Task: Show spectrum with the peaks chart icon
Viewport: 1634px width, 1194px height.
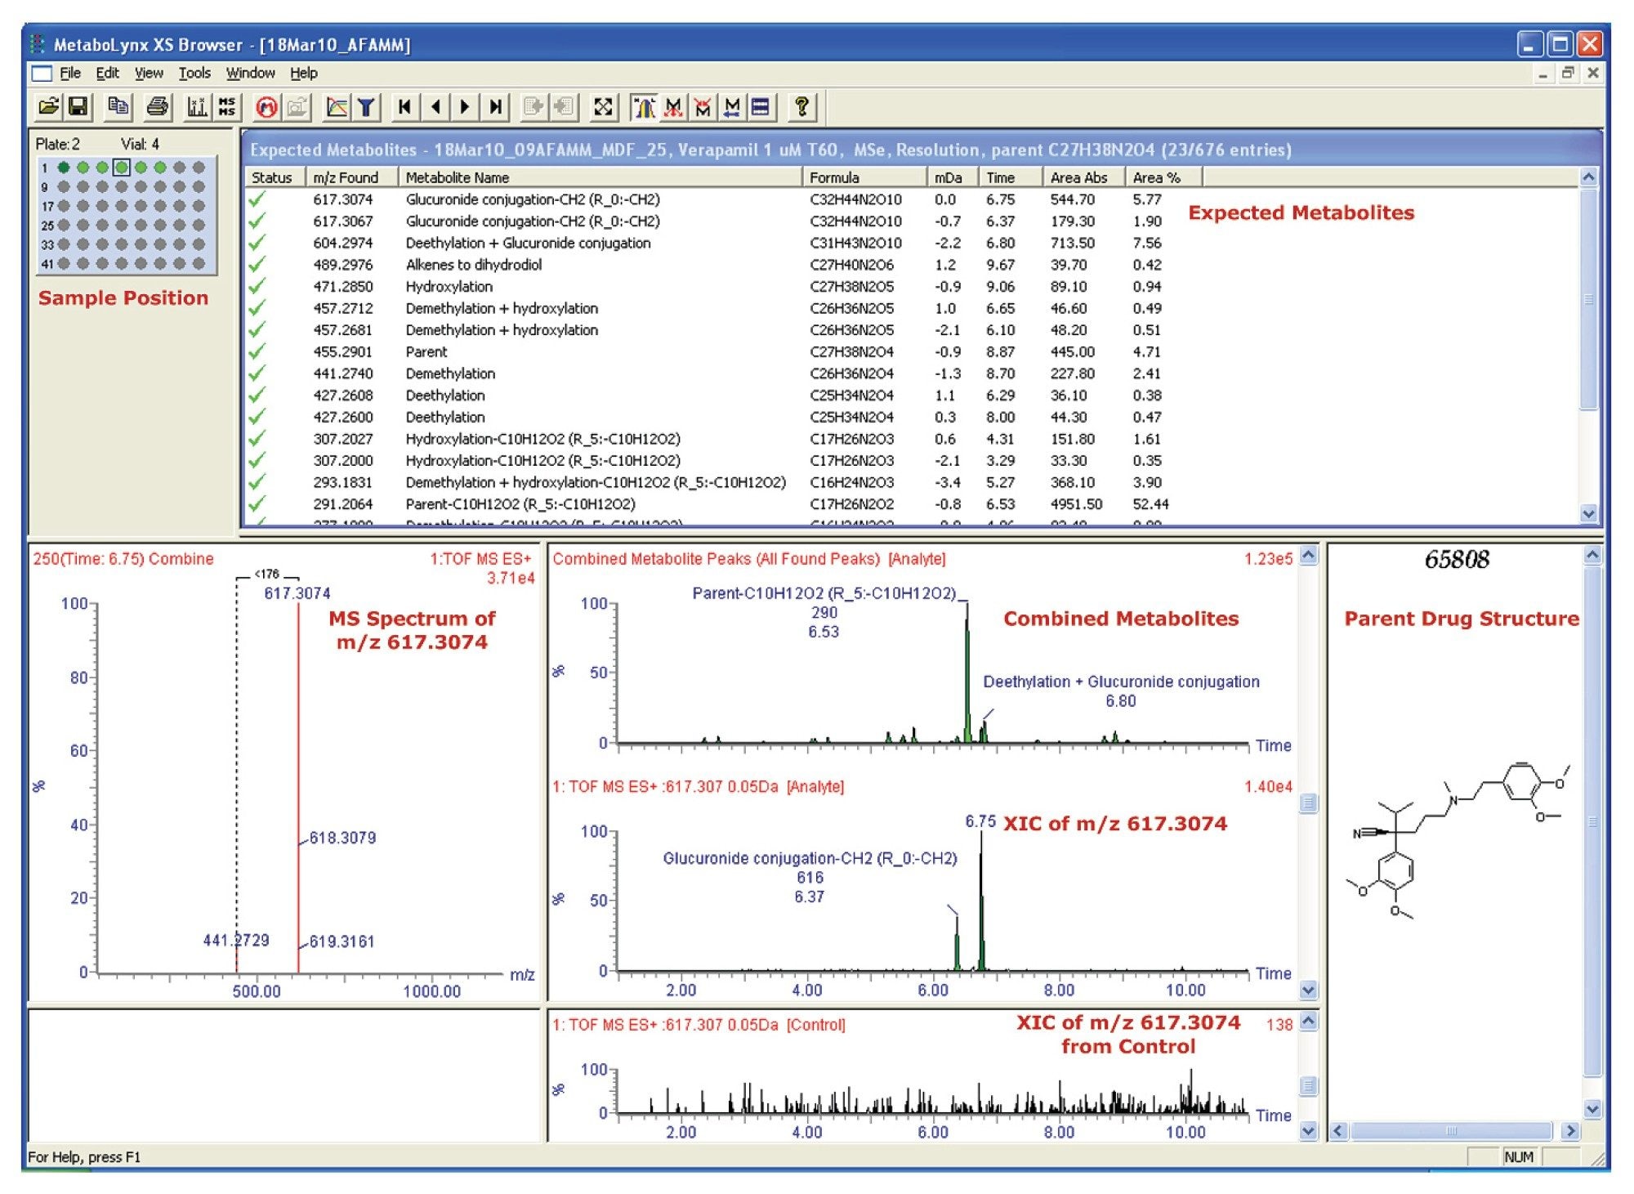Action: tap(196, 107)
